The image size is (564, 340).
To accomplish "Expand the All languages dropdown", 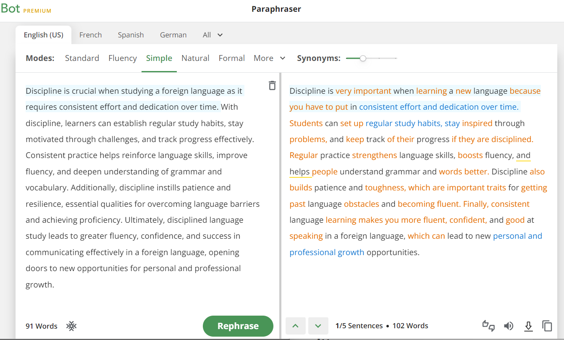I will tap(212, 35).
